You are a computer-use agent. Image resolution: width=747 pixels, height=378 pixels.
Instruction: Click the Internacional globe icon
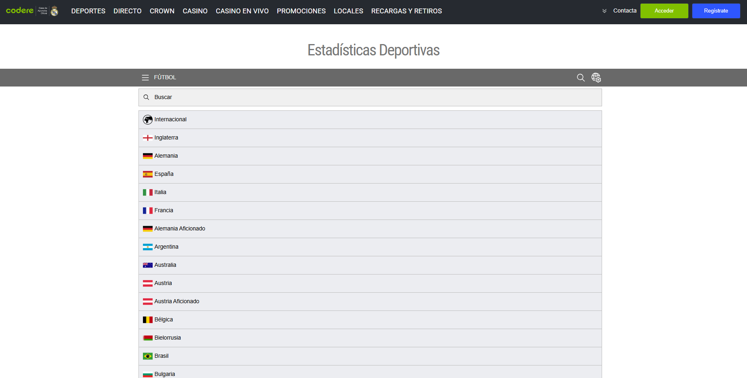[148, 120]
